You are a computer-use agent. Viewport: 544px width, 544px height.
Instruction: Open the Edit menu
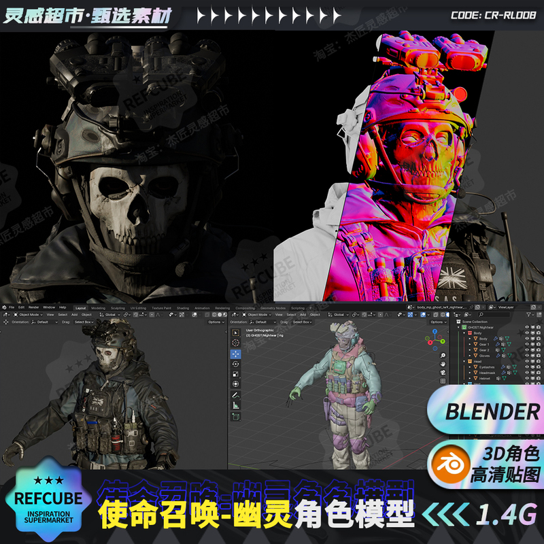22,307
